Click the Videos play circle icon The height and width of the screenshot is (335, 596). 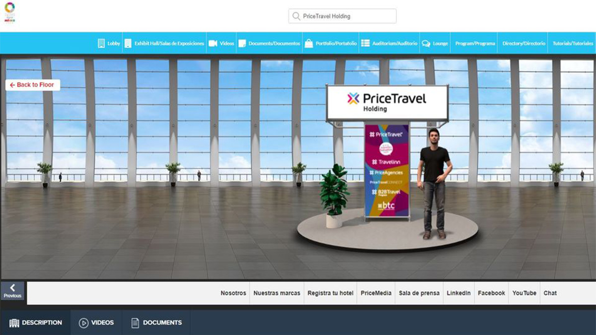pyautogui.click(x=83, y=323)
